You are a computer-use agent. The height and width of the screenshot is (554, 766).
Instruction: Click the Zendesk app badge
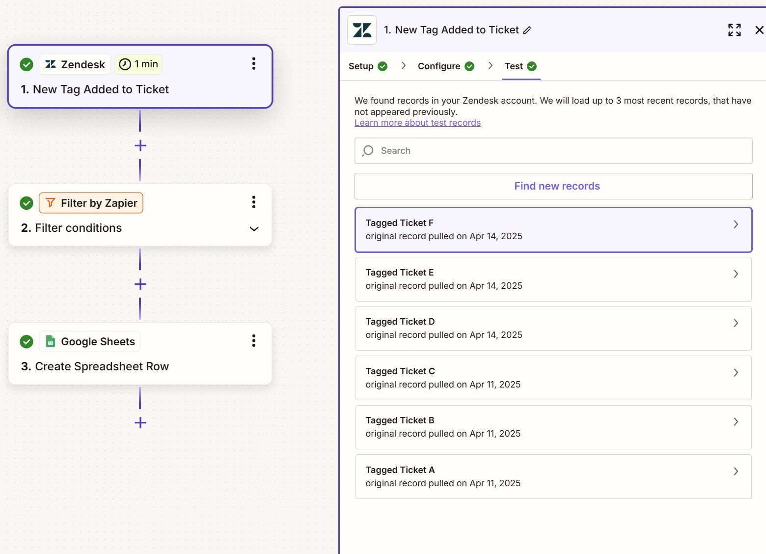pos(75,64)
